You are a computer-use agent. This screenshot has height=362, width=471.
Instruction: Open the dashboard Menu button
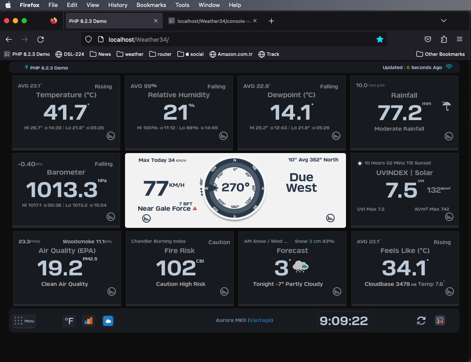pos(24,321)
